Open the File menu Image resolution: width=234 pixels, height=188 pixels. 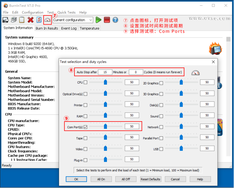pos(6,12)
